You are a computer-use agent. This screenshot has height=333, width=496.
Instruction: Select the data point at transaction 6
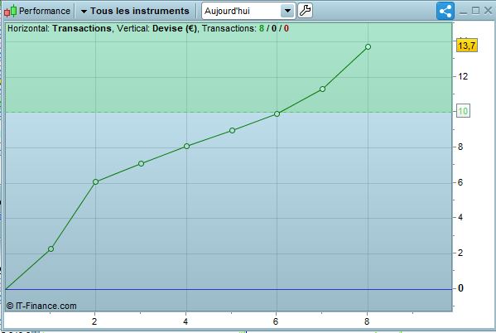(277, 114)
